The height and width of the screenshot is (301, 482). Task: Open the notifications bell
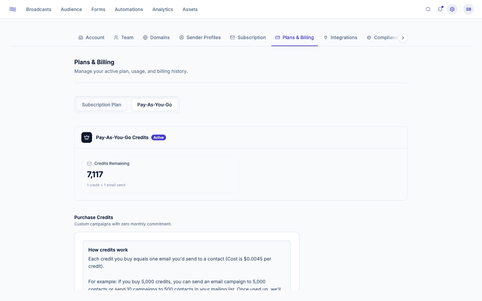pyautogui.click(x=440, y=9)
